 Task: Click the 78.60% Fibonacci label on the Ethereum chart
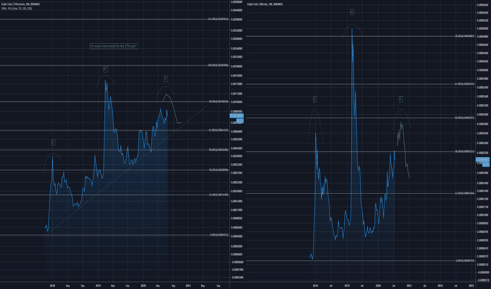(x=219, y=101)
